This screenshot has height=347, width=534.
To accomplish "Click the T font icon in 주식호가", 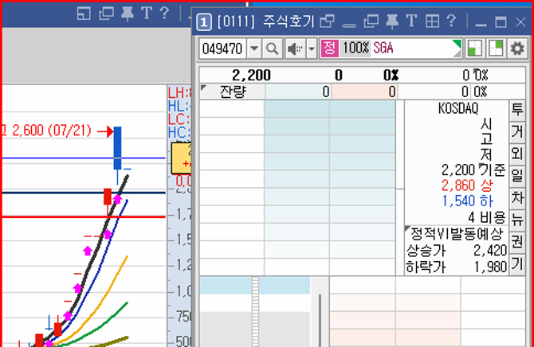I will click(411, 21).
